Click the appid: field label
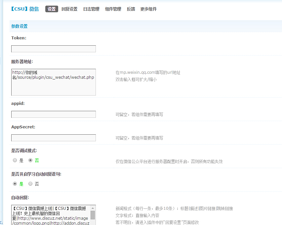Viewport: 282px width, 225px height. coord(18,104)
